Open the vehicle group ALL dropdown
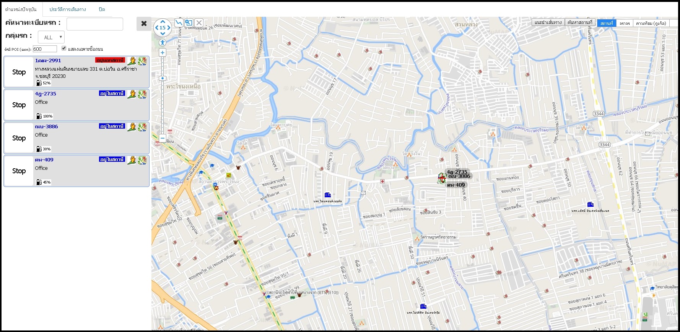 tap(51, 37)
